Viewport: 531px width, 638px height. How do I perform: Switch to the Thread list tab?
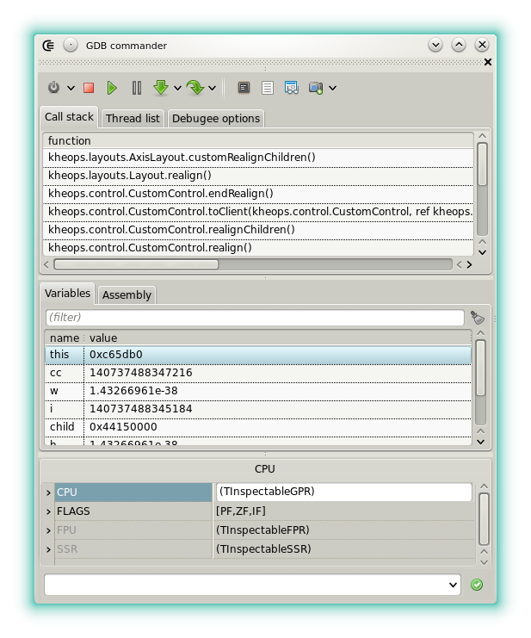132,119
